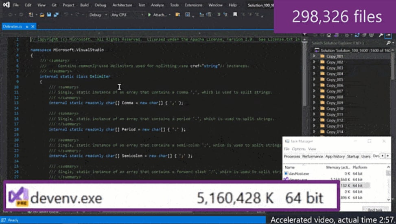Toggle the pin on Delimiter.cs tab
The width and height of the screenshot is (396, 224).
(27, 26)
